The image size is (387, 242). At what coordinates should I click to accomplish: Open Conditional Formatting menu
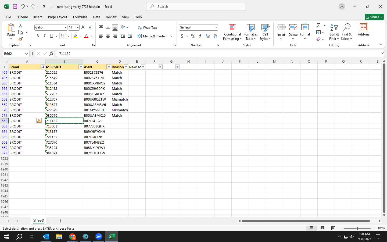(232, 32)
